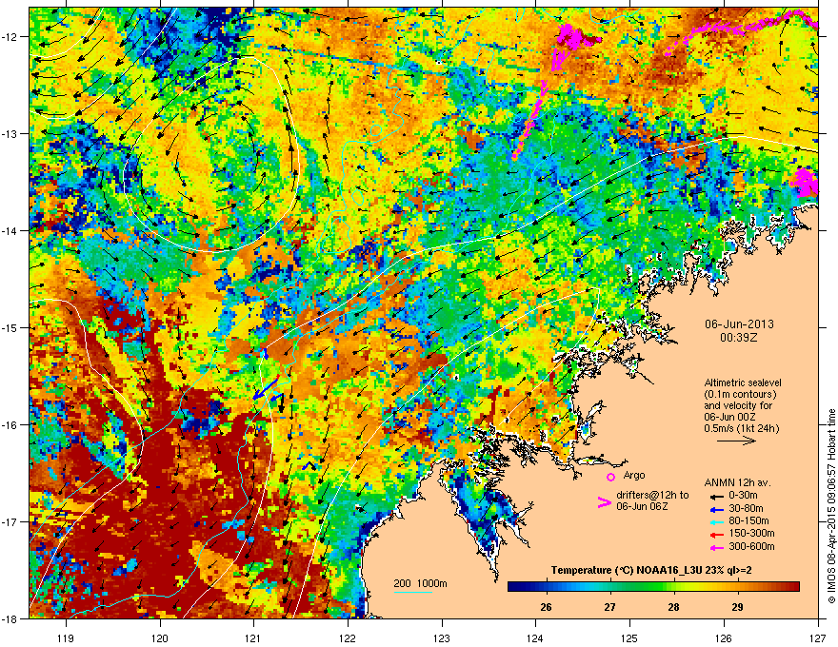Click the colorbar value 26
The image size is (838, 647).
tap(547, 607)
